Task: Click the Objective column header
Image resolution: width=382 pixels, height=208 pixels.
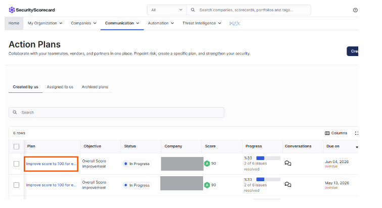Action: [92, 146]
